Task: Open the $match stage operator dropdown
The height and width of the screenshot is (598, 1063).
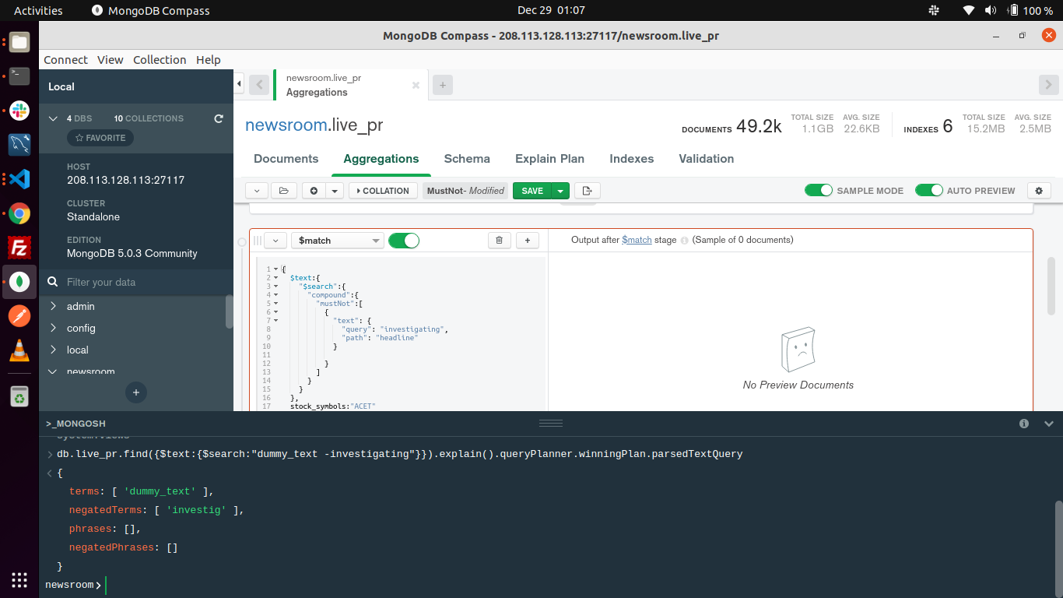Action: coord(337,241)
